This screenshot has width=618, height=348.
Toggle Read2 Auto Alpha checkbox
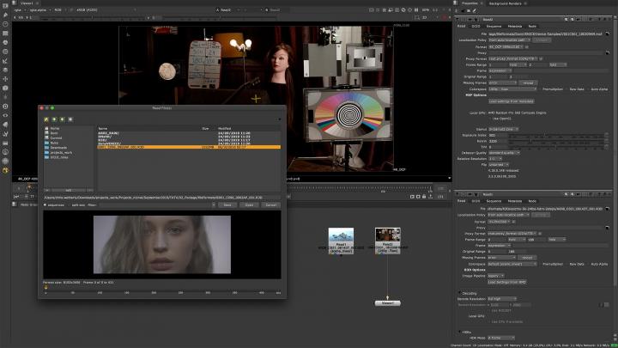pos(589,89)
